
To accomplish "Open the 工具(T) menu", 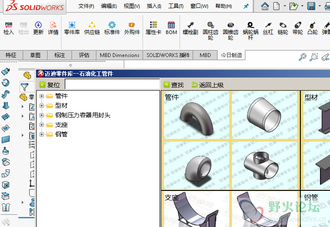I will click(176, 6).
